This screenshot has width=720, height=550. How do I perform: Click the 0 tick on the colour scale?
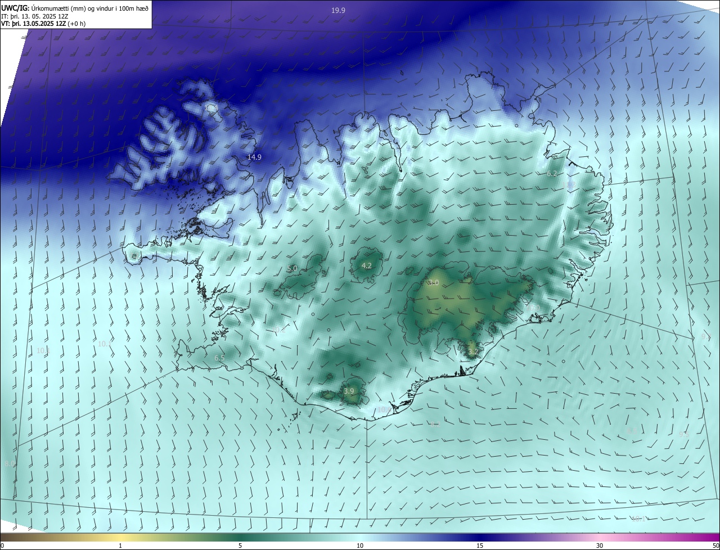point(2,546)
